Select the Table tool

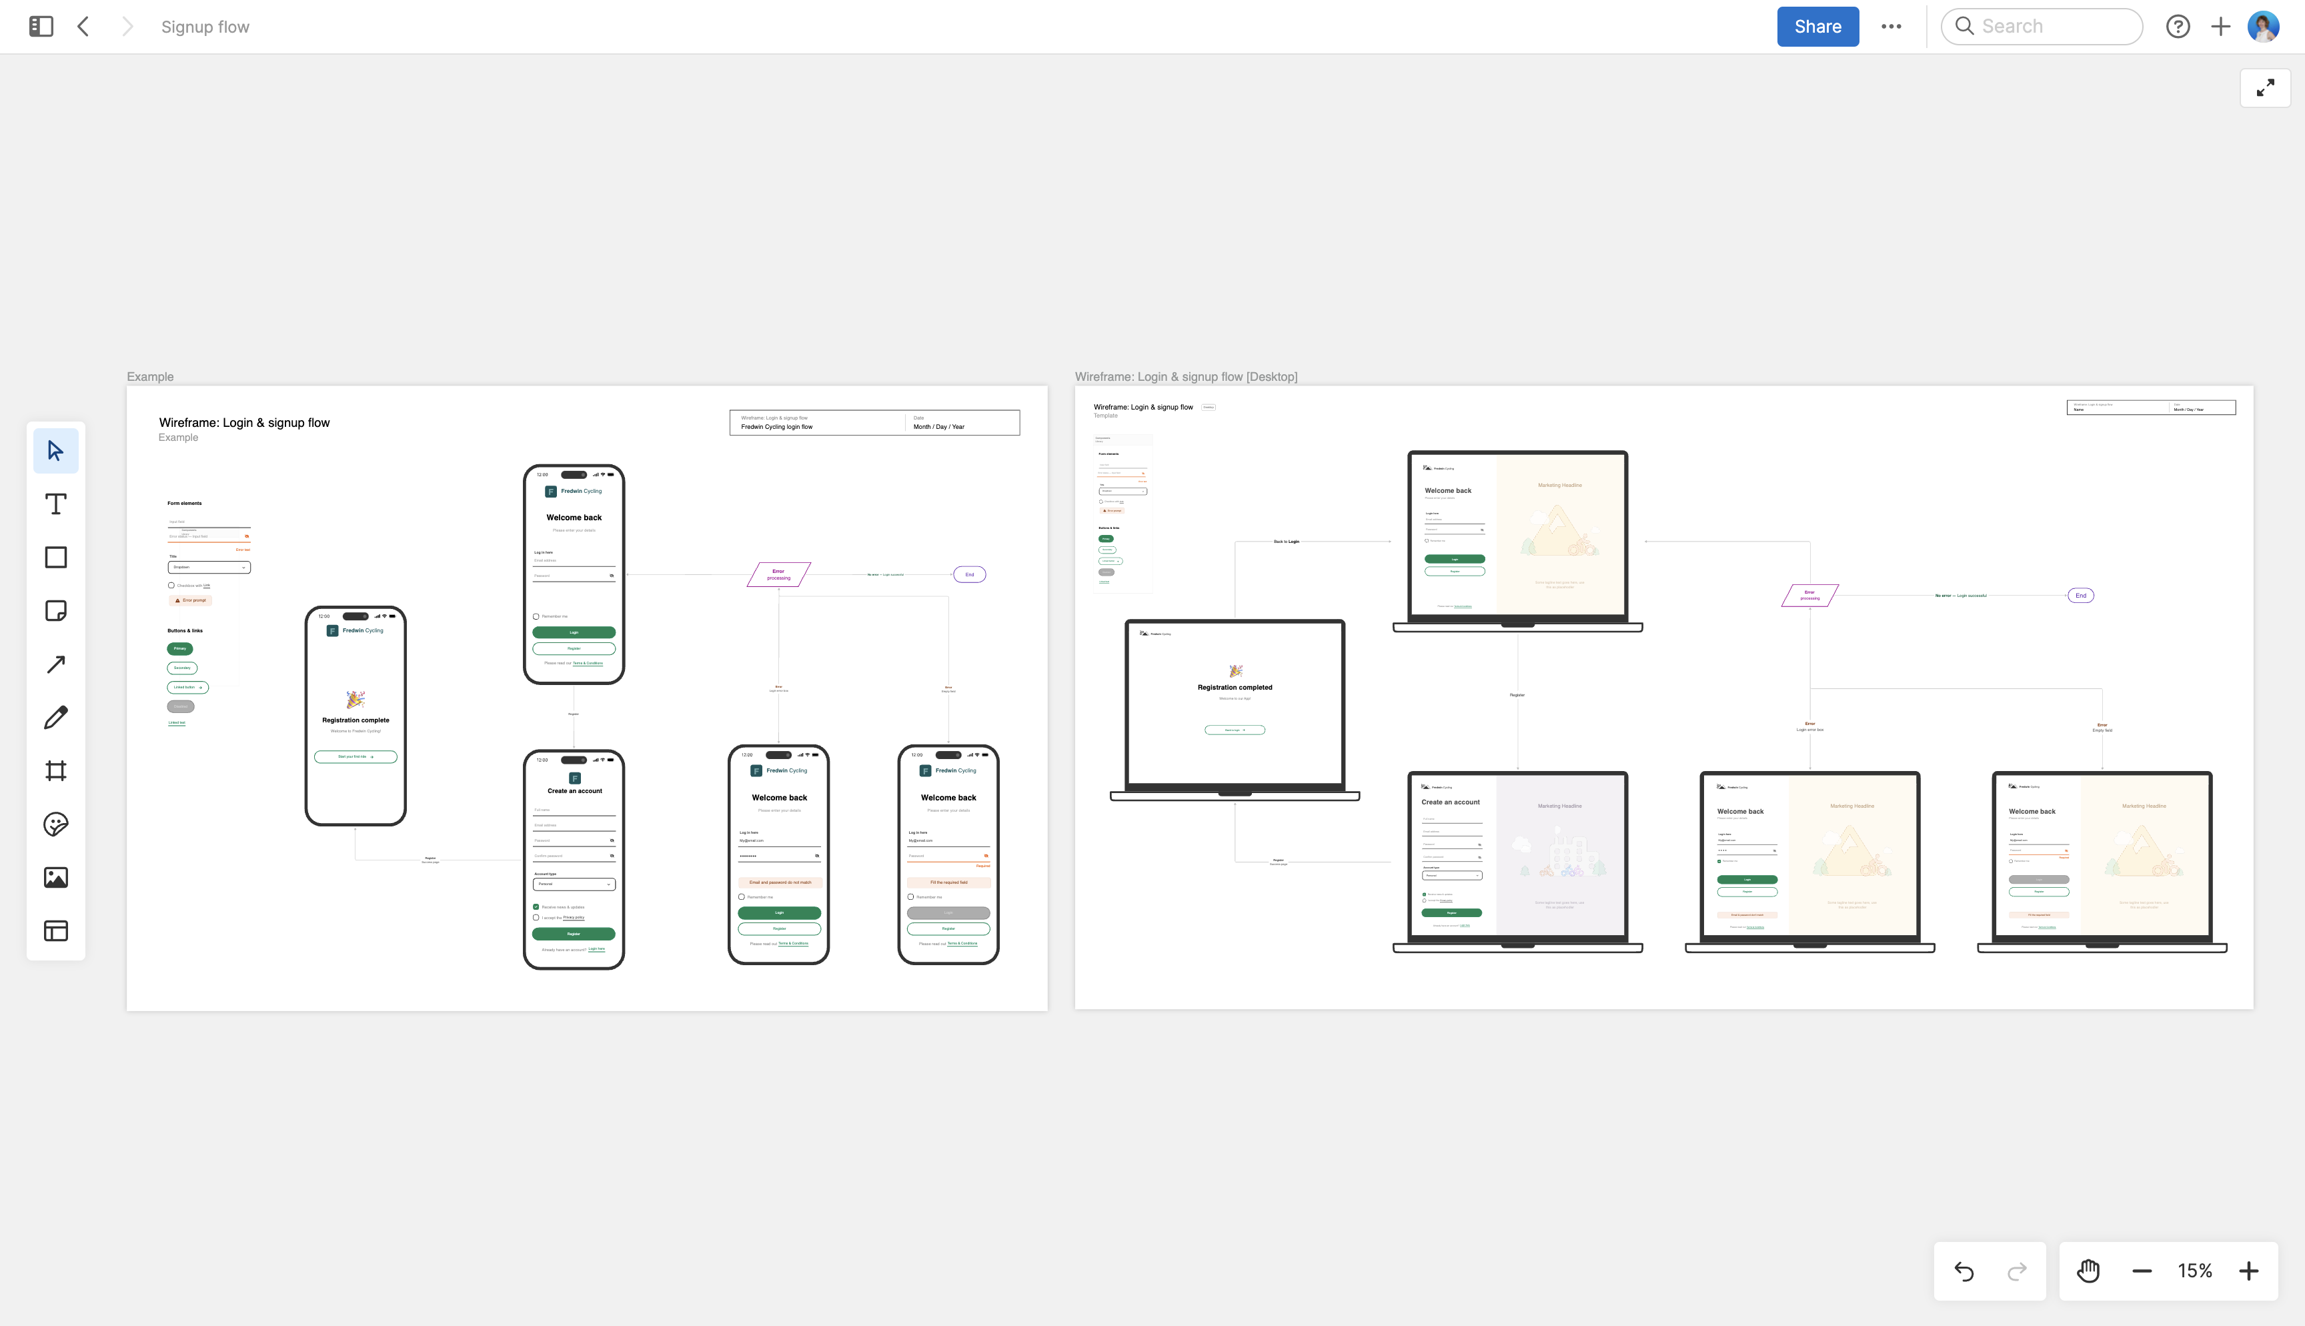[x=55, y=930]
